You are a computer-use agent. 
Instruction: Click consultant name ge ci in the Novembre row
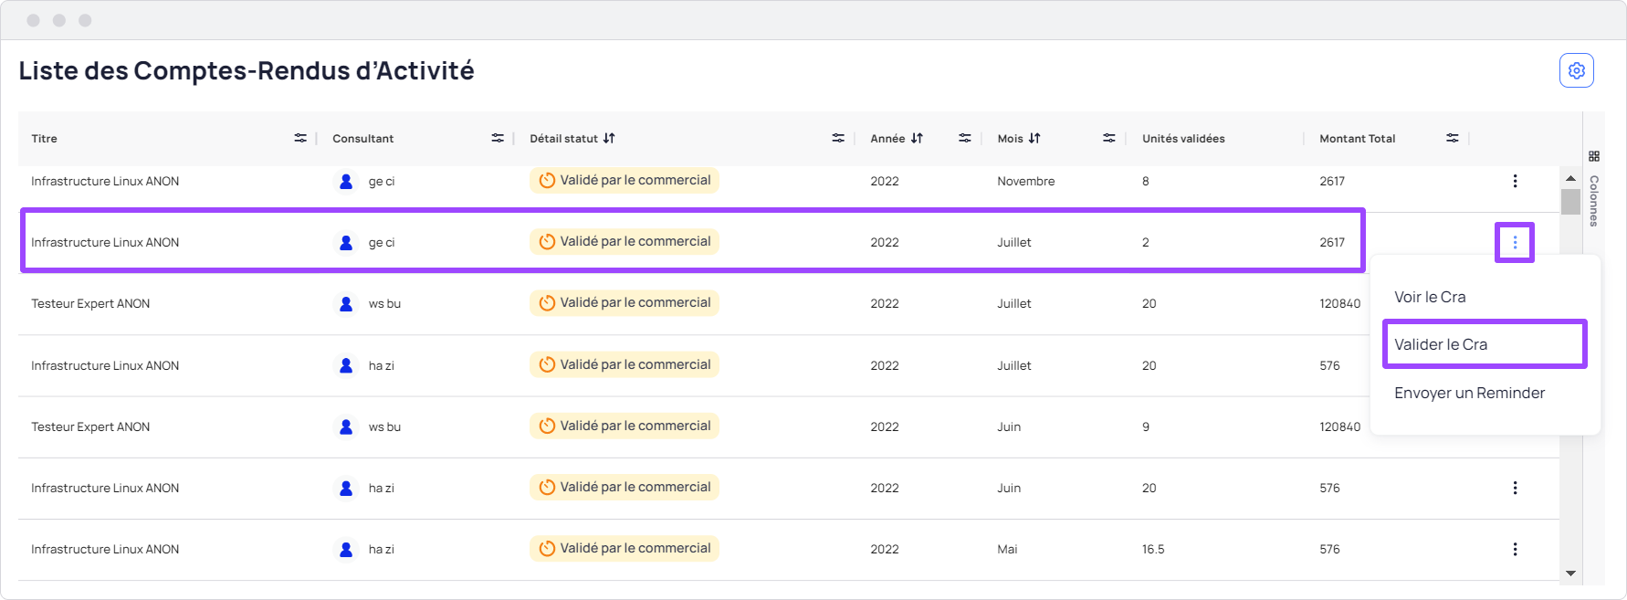tap(382, 181)
